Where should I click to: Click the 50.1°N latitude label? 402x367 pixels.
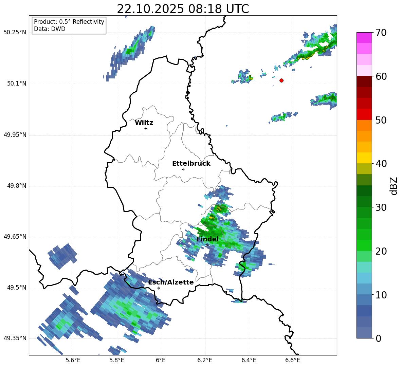pyautogui.click(x=16, y=84)
